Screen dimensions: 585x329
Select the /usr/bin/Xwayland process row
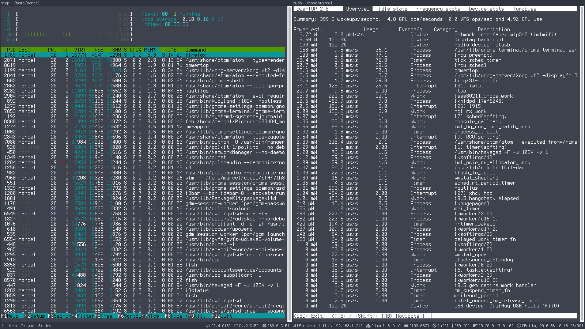coord(143,101)
